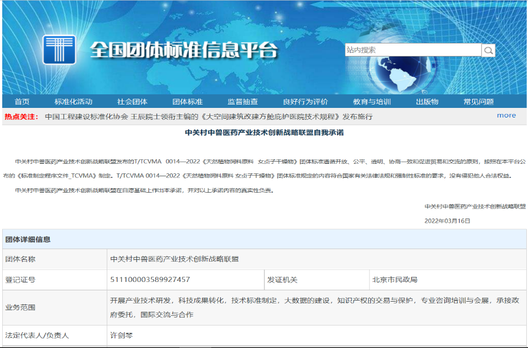Image resolution: width=528 pixels, height=348 pixels.
Task: Select 教育与培训 menu item
Action: click(372, 101)
